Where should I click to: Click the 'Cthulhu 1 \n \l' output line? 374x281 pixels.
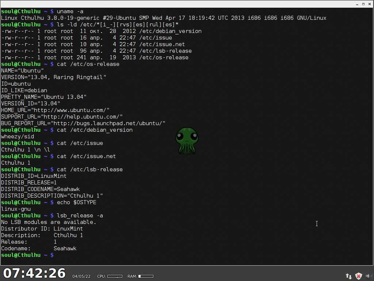coord(26,150)
